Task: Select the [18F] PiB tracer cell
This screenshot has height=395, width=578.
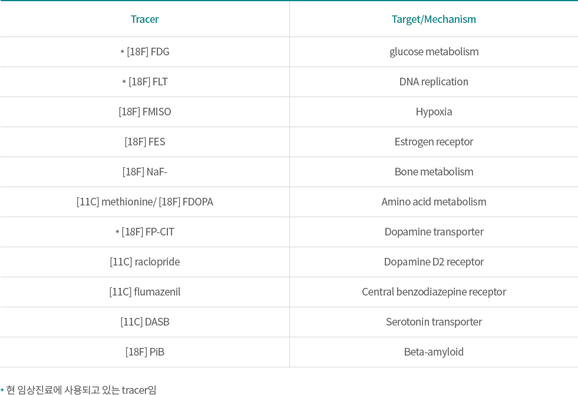Action: (x=144, y=352)
